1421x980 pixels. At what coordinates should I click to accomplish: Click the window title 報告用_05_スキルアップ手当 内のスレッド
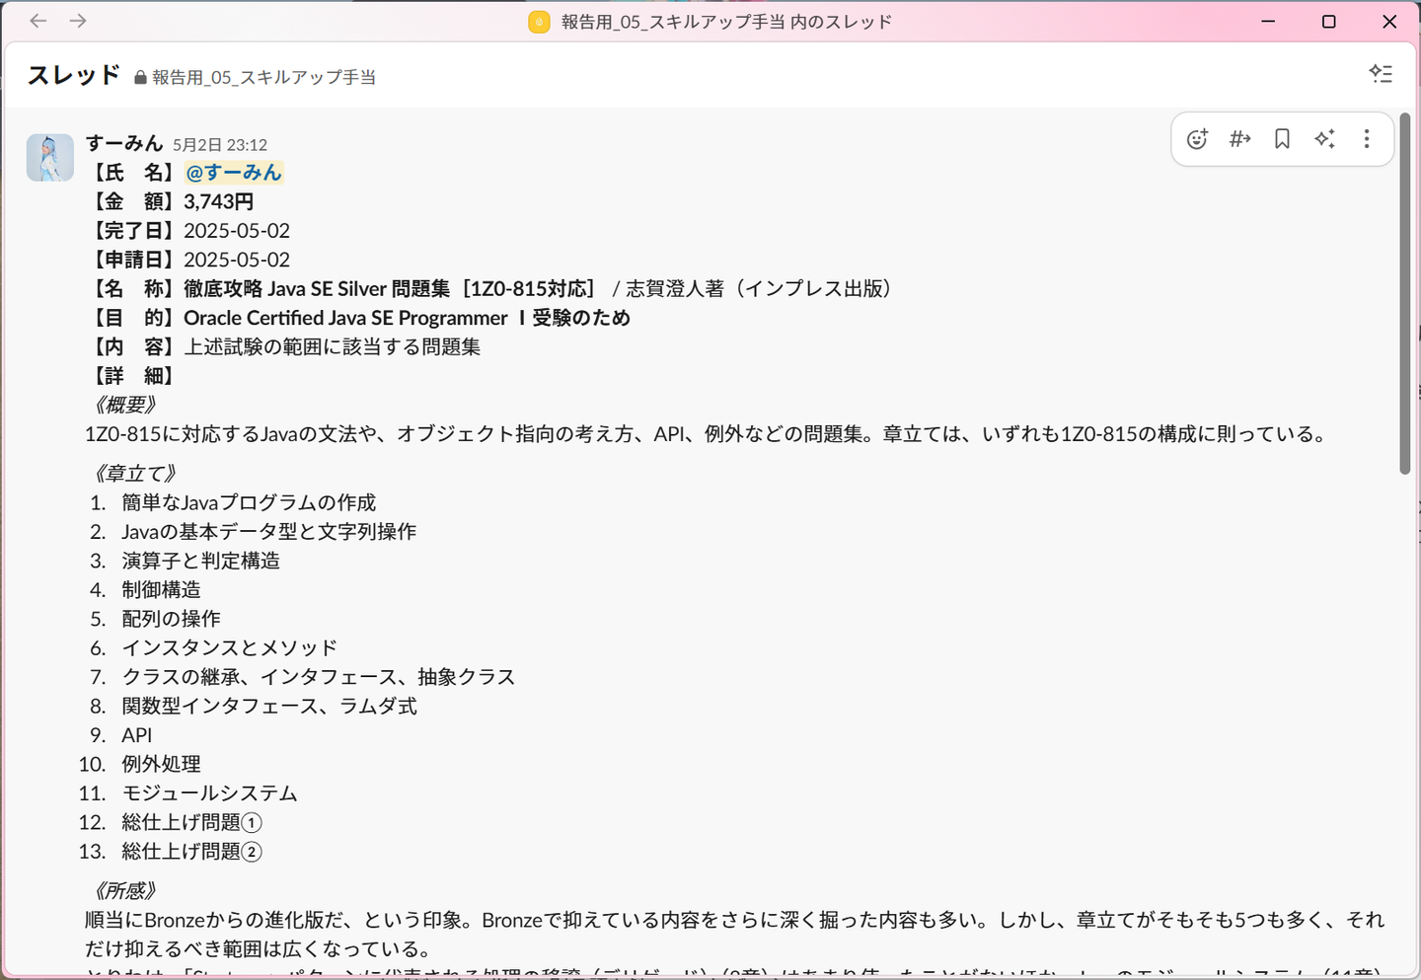click(726, 22)
